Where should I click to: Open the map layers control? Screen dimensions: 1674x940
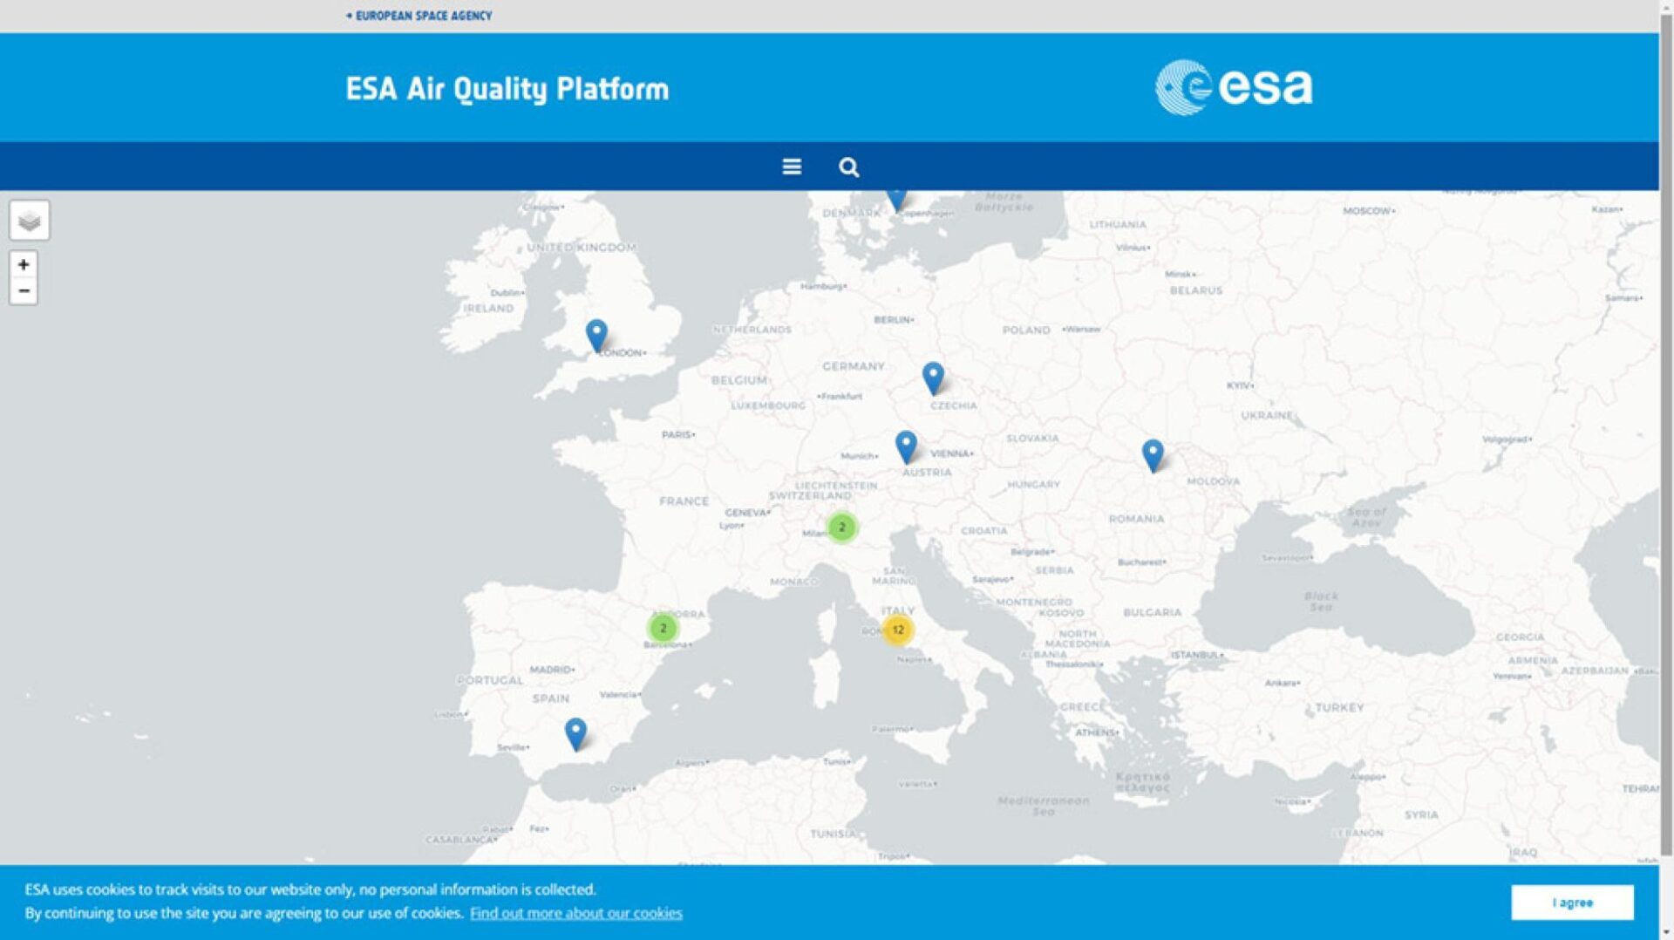tap(30, 221)
